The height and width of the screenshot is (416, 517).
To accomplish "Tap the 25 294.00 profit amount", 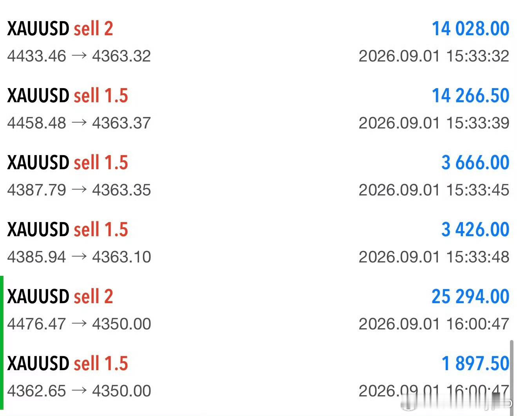I will pyautogui.click(x=470, y=297).
